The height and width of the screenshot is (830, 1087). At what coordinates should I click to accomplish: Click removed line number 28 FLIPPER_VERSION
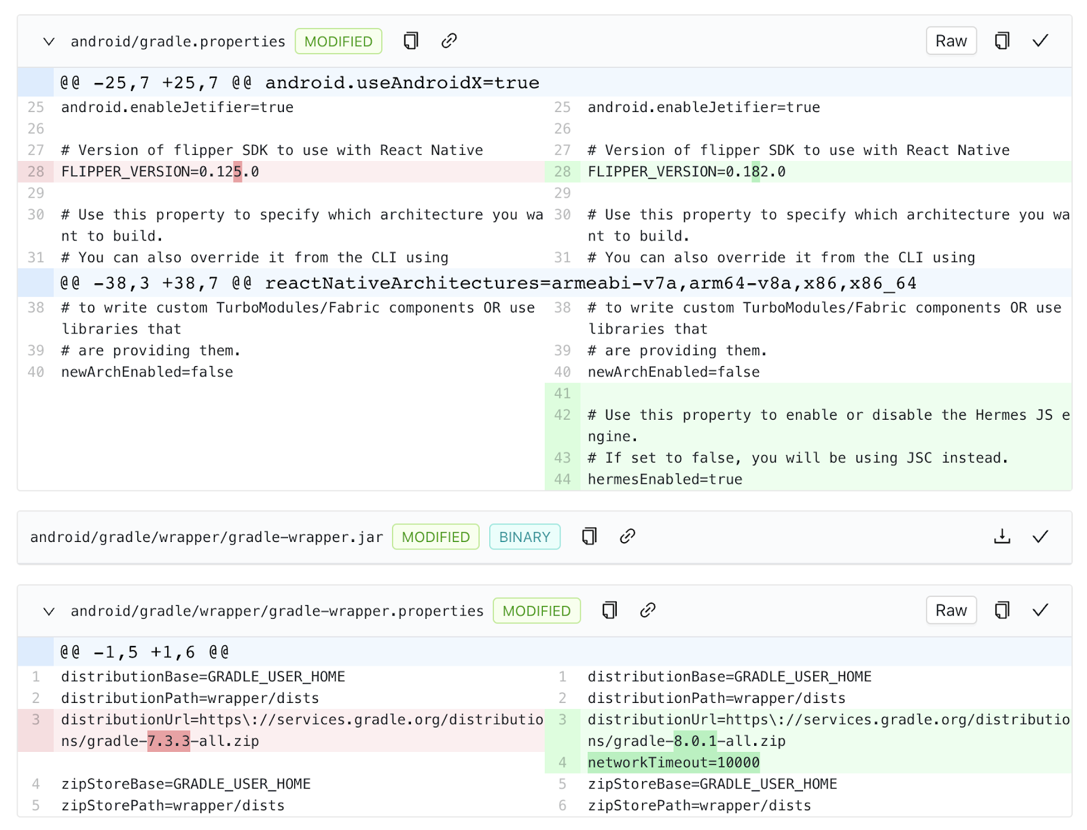[x=36, y=172]
